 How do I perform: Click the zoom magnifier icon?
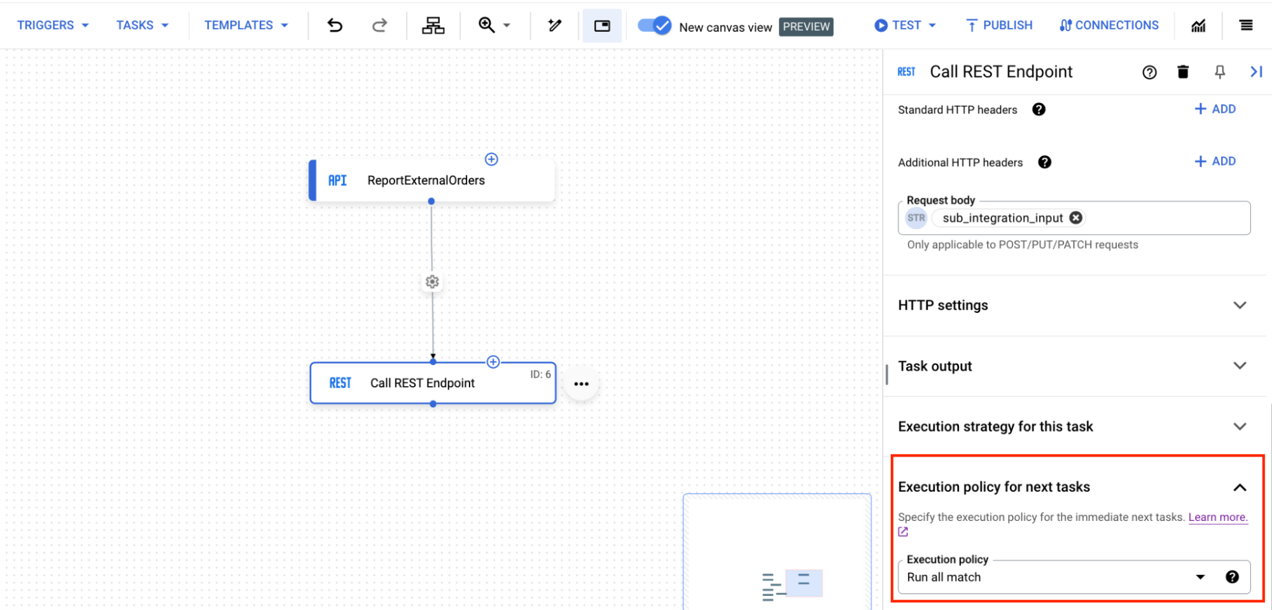coord(487,25)
